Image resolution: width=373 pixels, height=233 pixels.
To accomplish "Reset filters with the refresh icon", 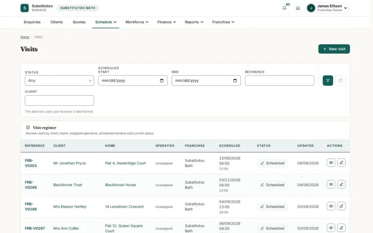I will (x=340, y=80).
